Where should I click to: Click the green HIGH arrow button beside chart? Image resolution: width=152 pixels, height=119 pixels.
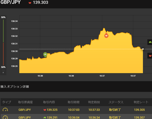[x=150, y=42]
